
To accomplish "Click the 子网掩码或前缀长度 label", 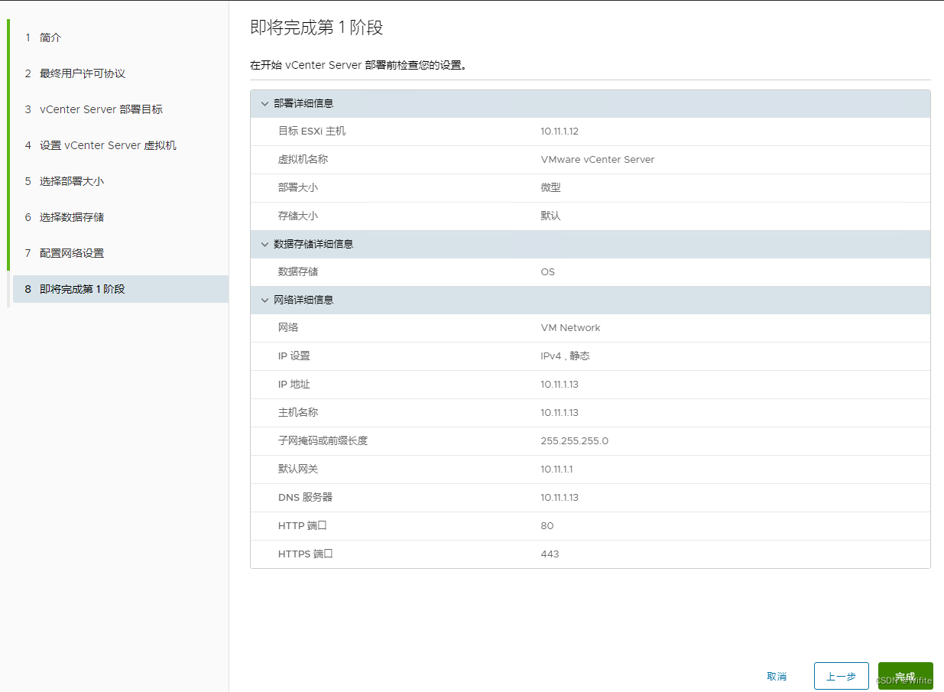I will [323, 441].
